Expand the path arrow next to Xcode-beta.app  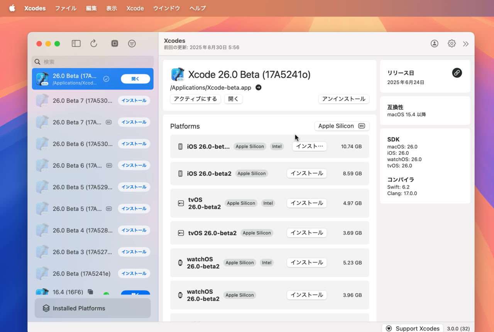click(x=258, y=87)
